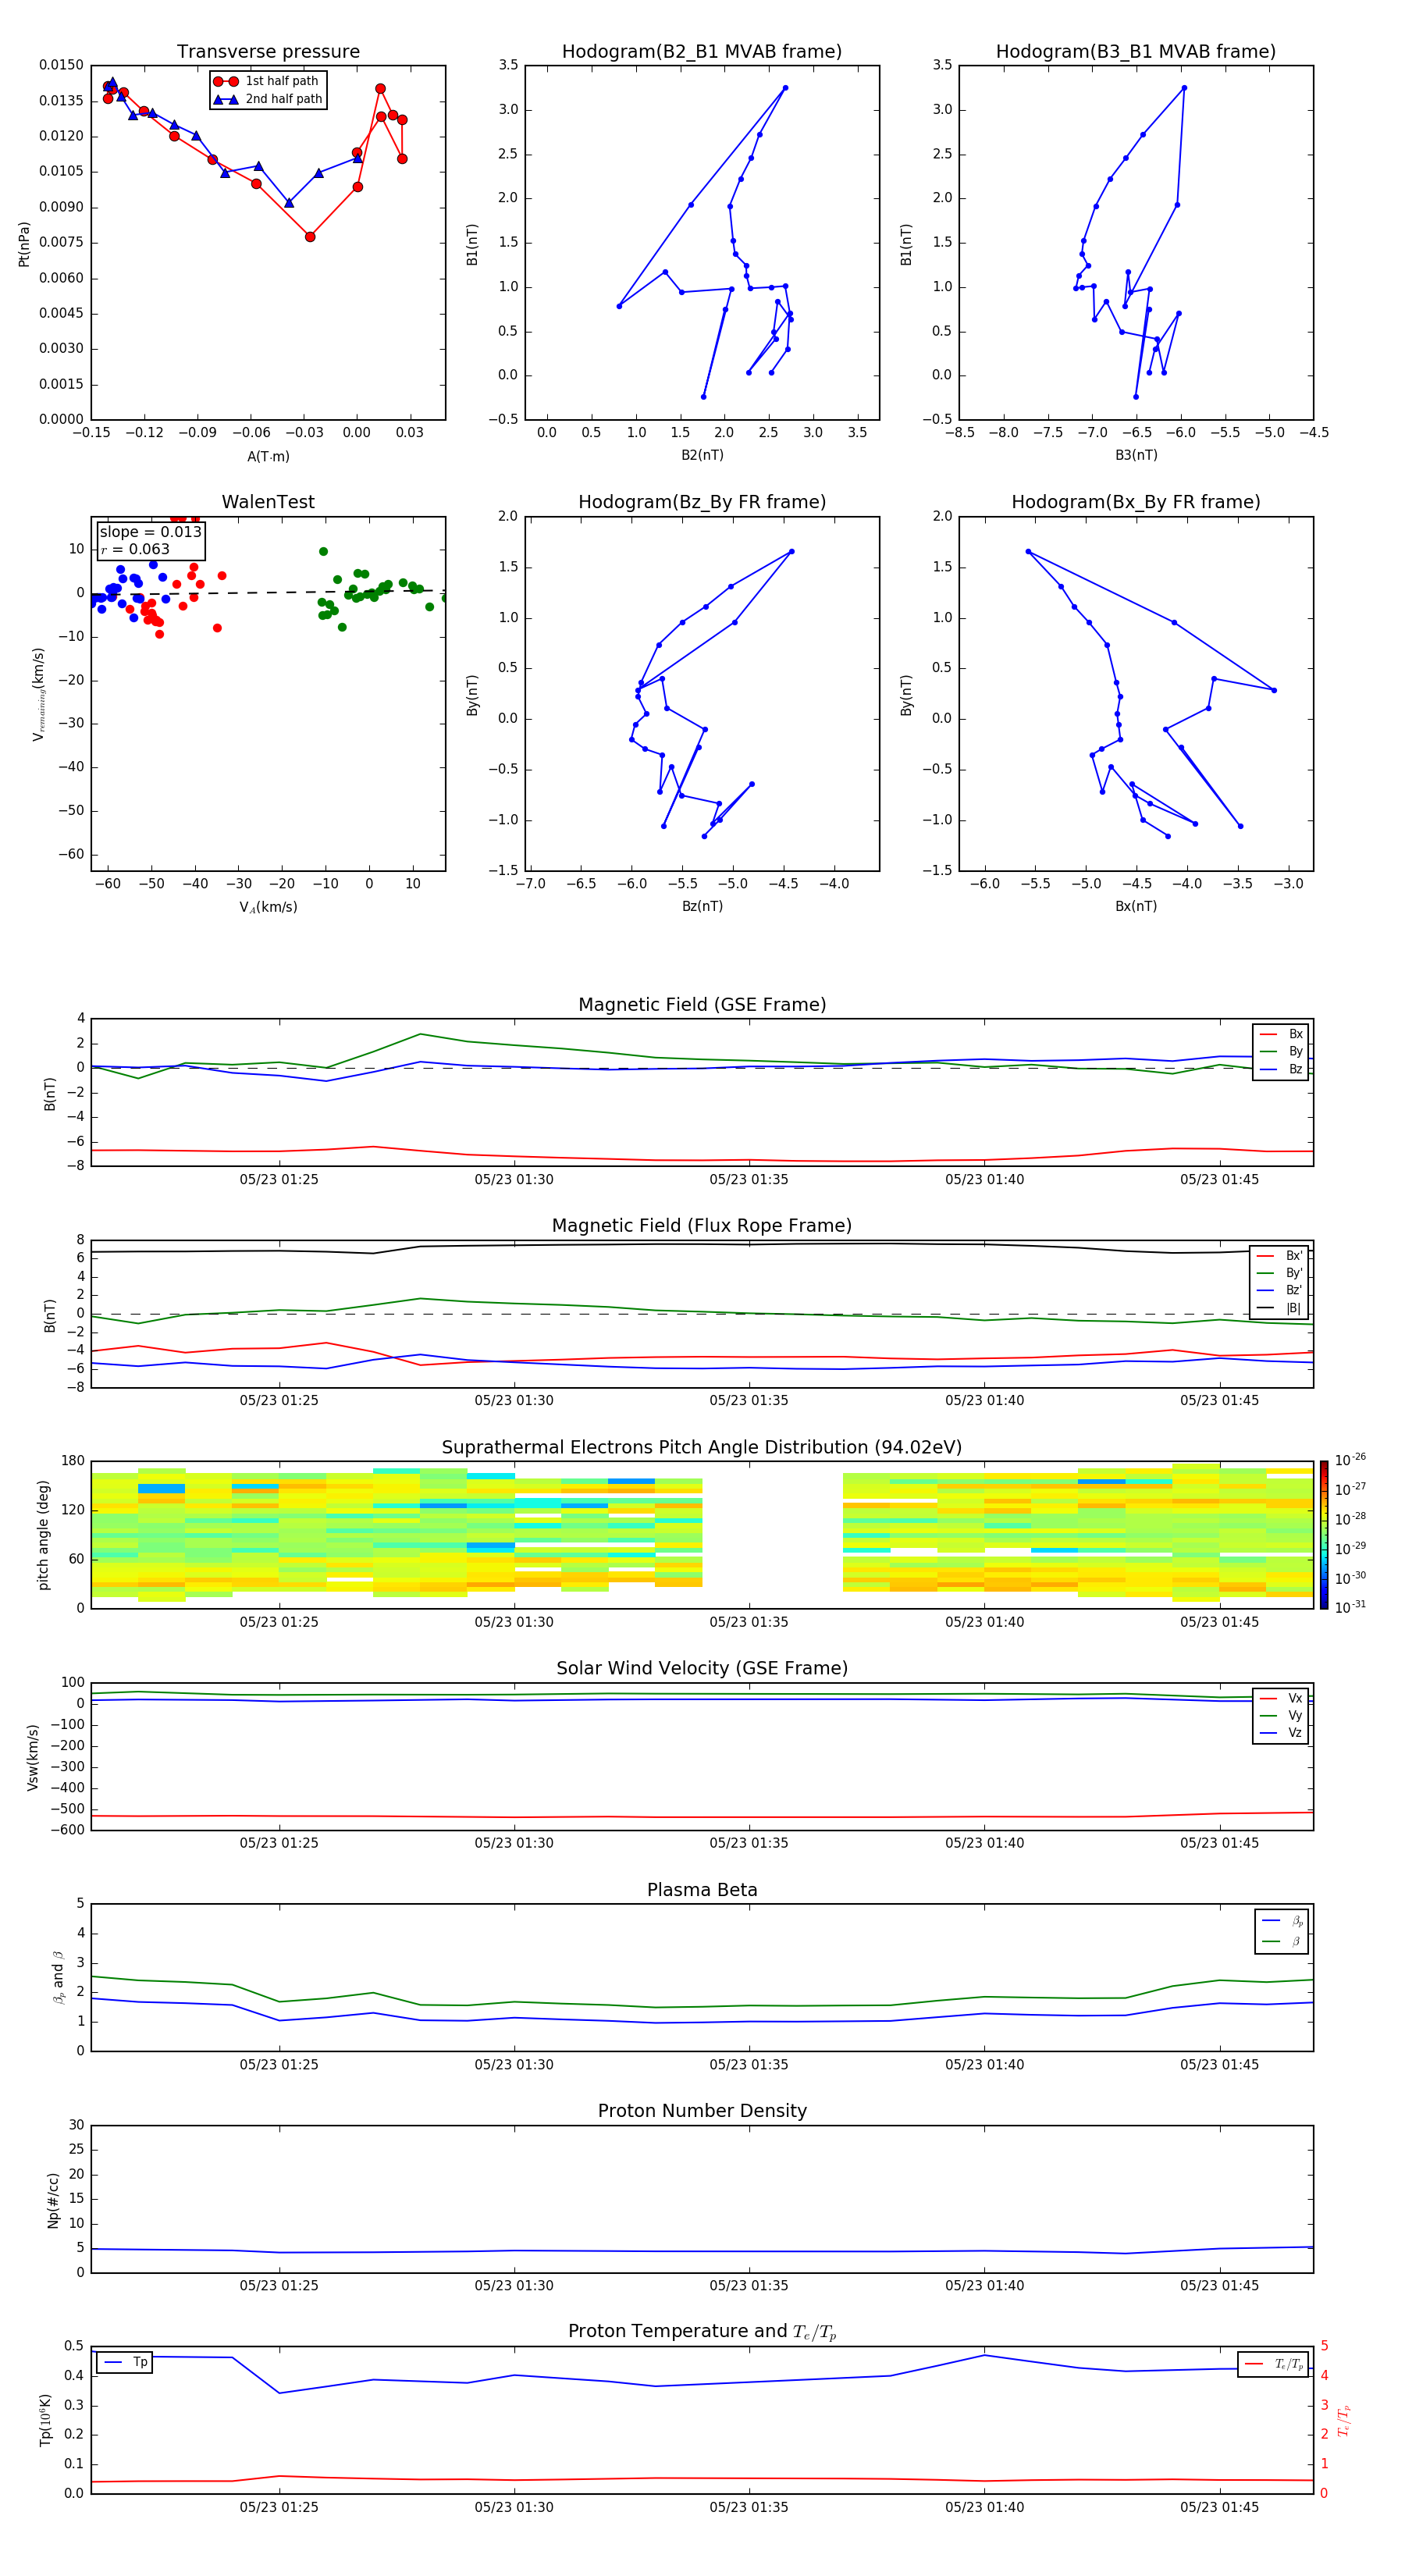This screenshot has height=2576, width=1405.
Task: Click the "Transverse pressure" plot title
Action: pyautogui.click(x=268, y=52)
